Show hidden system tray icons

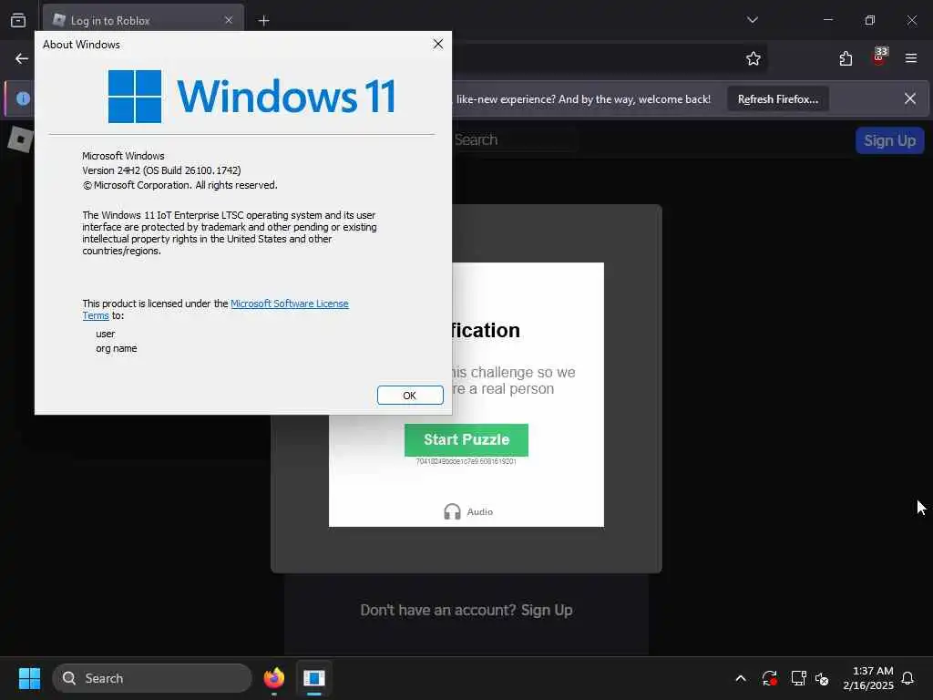coord(741,678)
